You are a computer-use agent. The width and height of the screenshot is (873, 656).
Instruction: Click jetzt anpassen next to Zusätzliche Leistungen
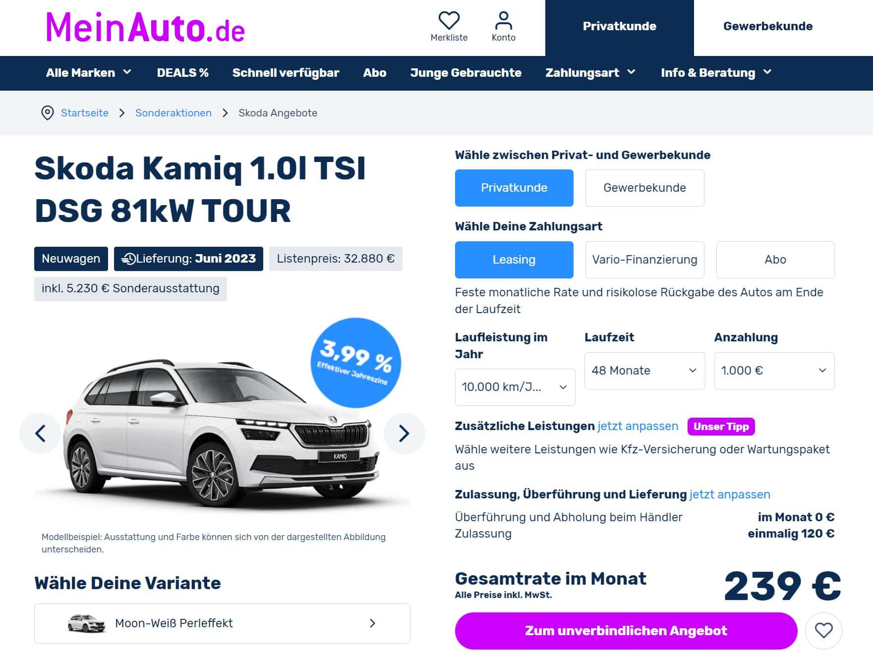click(638, 426)
